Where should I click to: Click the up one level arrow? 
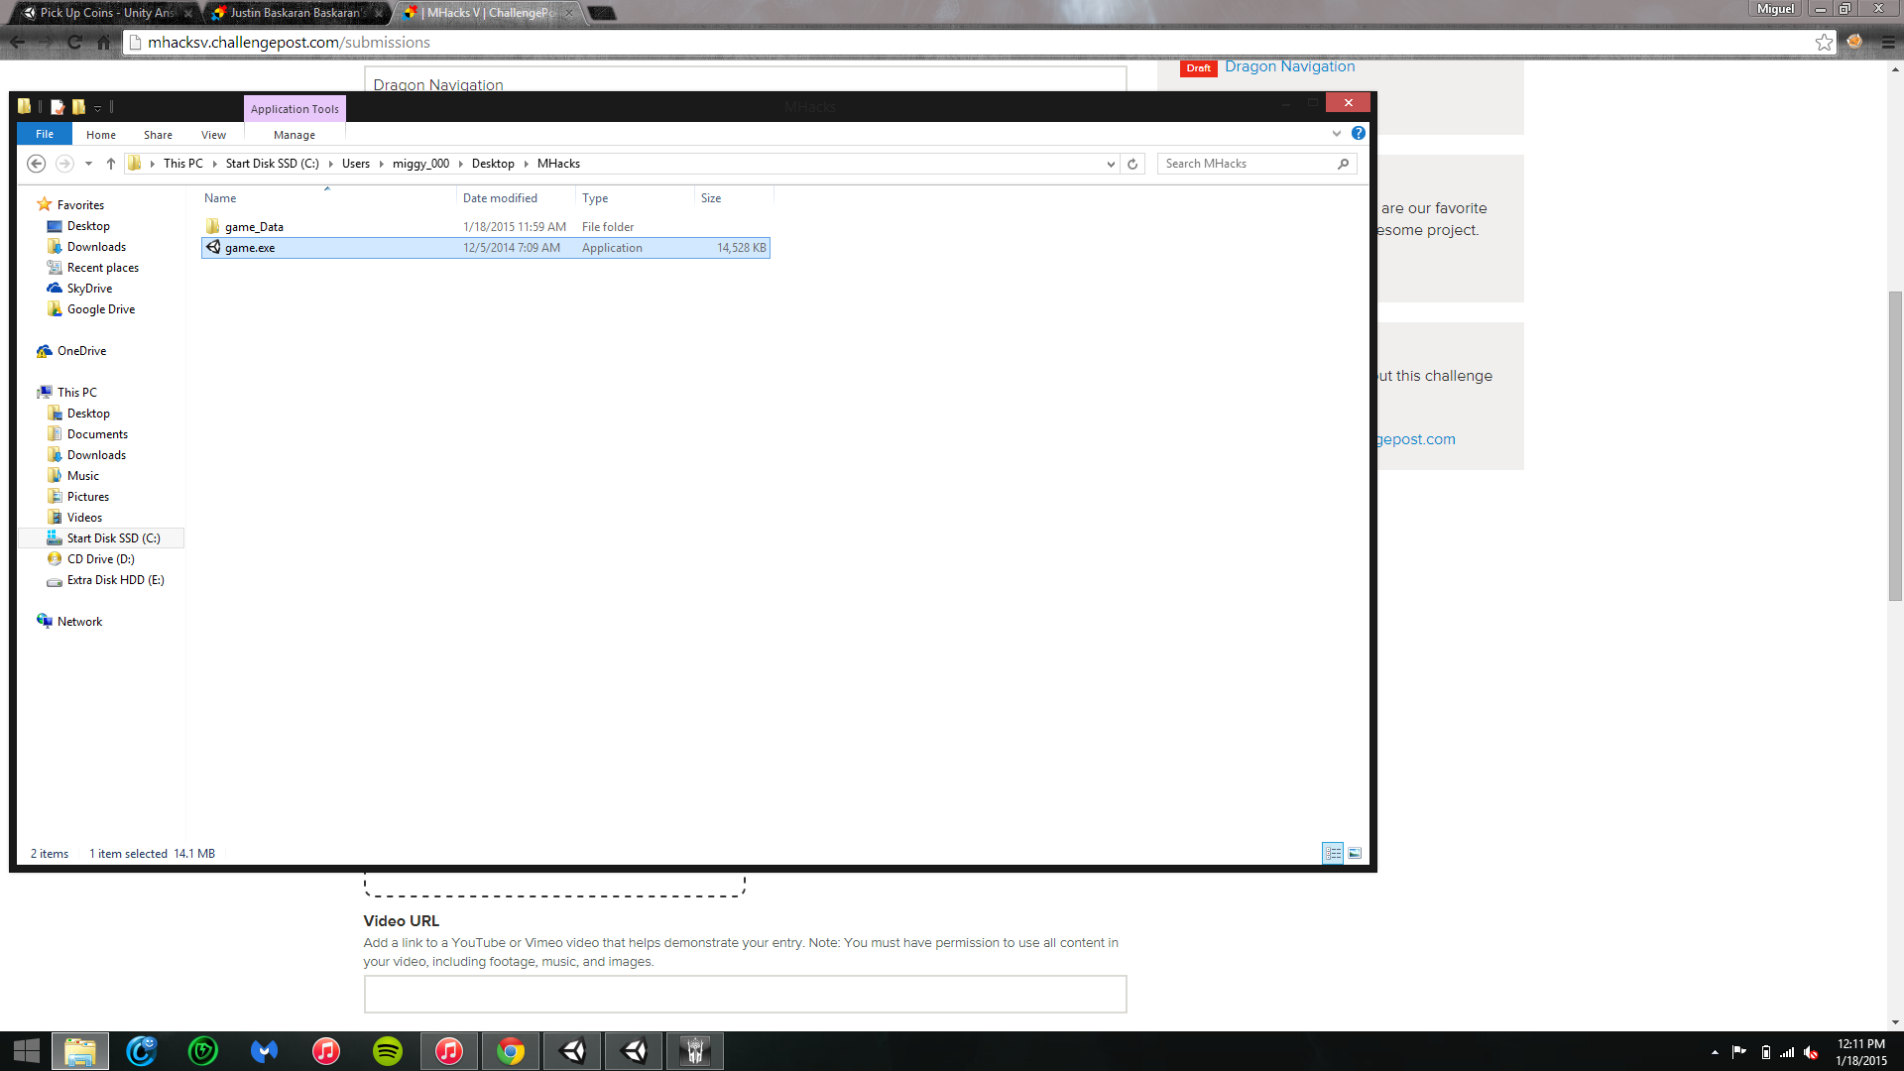click(111, 164)
